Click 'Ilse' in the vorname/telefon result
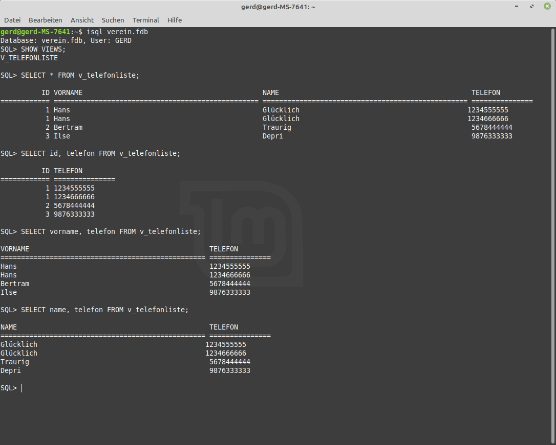Screen dimensions: 556x445 tap(9, 293)
